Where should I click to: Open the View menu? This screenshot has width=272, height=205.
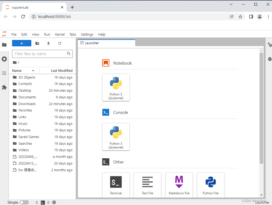(x=36, y=34)
